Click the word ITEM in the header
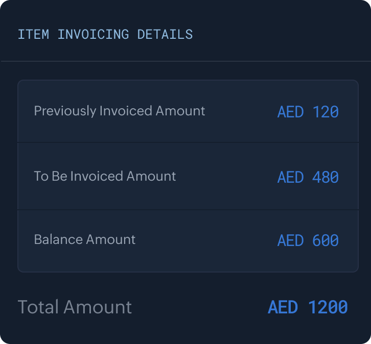This screenshot has height=344, width=371. click(33, 35)
